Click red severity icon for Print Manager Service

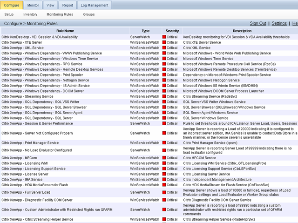(164, 142)
